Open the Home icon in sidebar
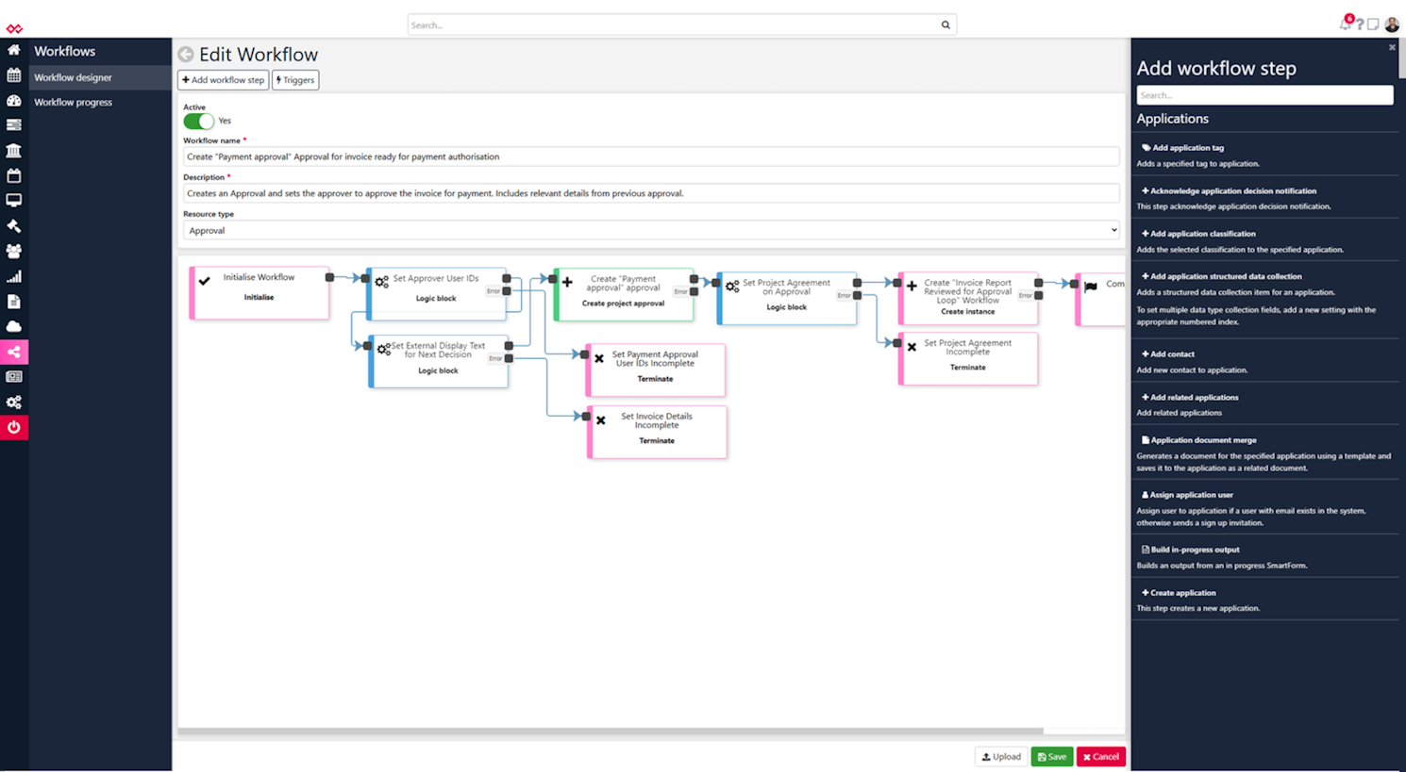1406x772 pixels. tap(13, 50)
